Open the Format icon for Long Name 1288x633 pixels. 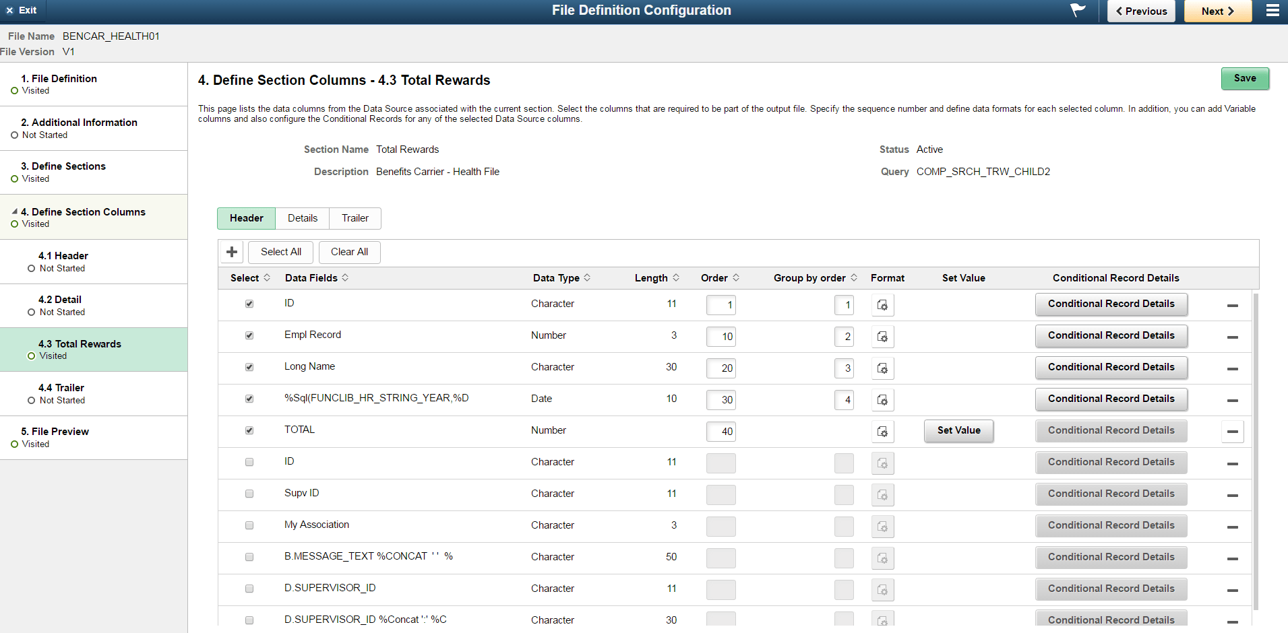click(x=882, y=368)
